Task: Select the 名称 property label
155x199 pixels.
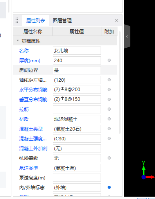Action: (x=24, y=51)
